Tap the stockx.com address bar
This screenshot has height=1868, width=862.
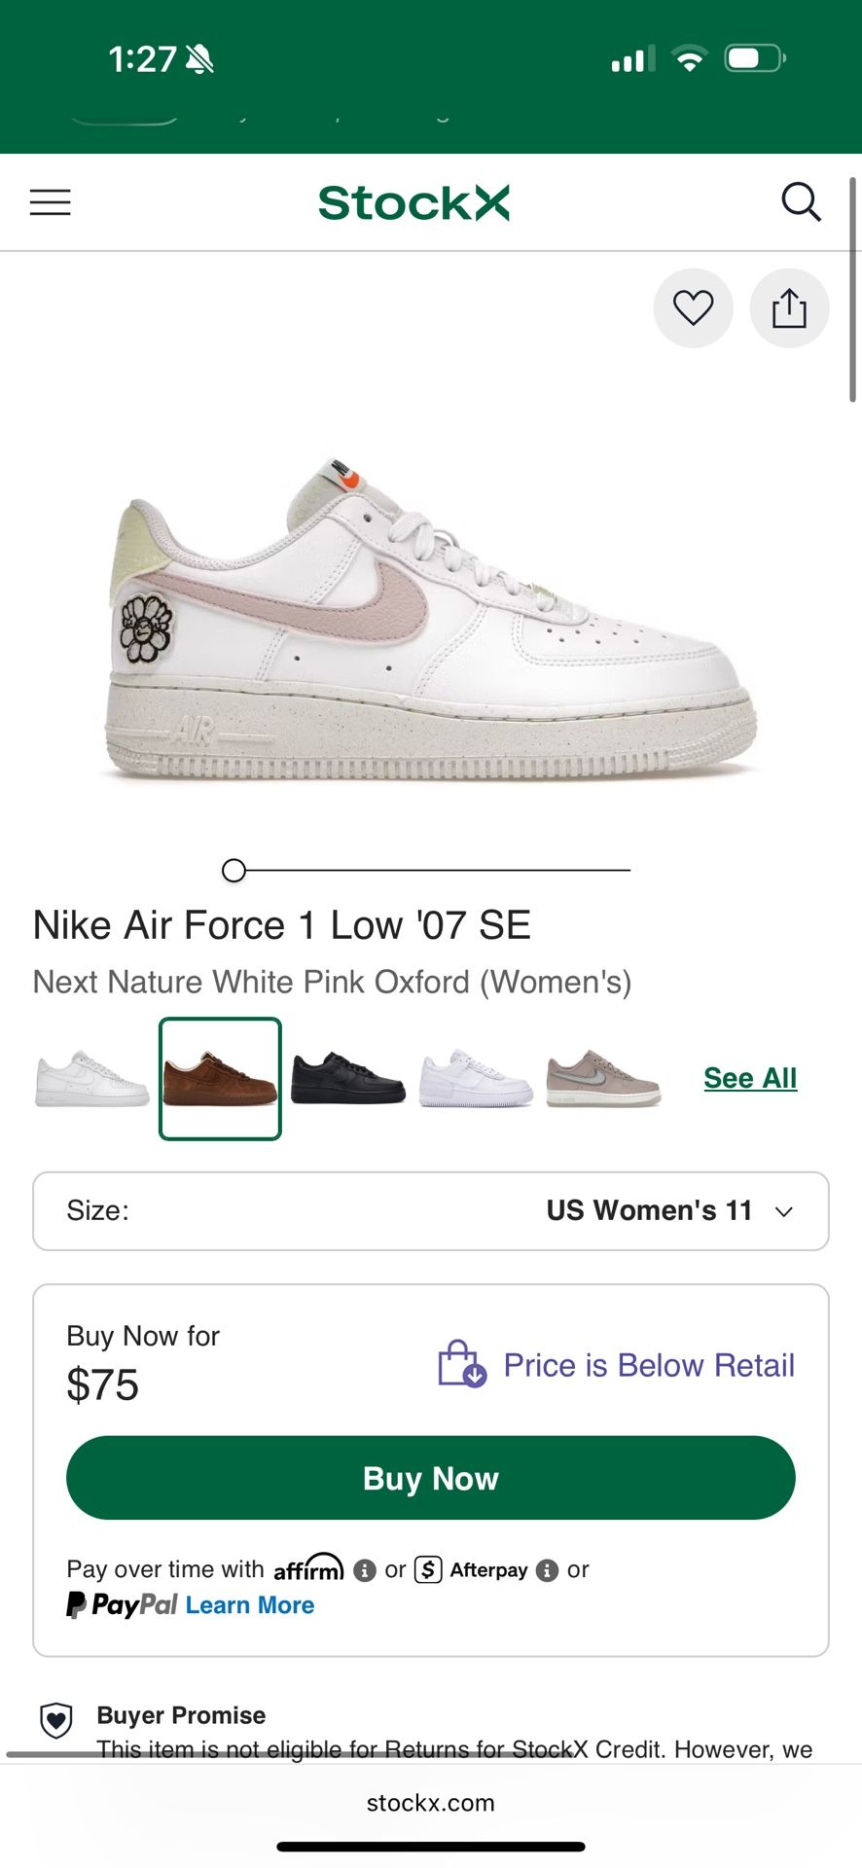pos(431,1803)
